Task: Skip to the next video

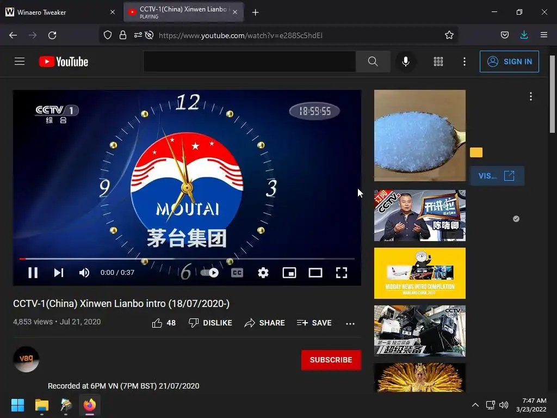Action: point(59,273)
